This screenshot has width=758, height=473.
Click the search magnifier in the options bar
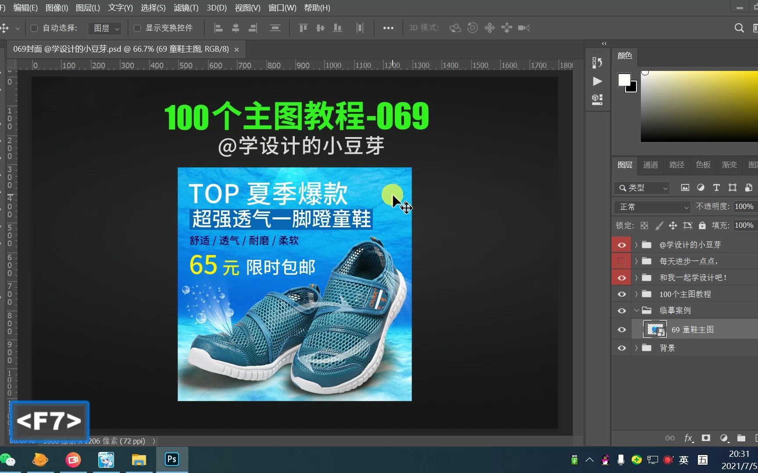pos(739,28)
